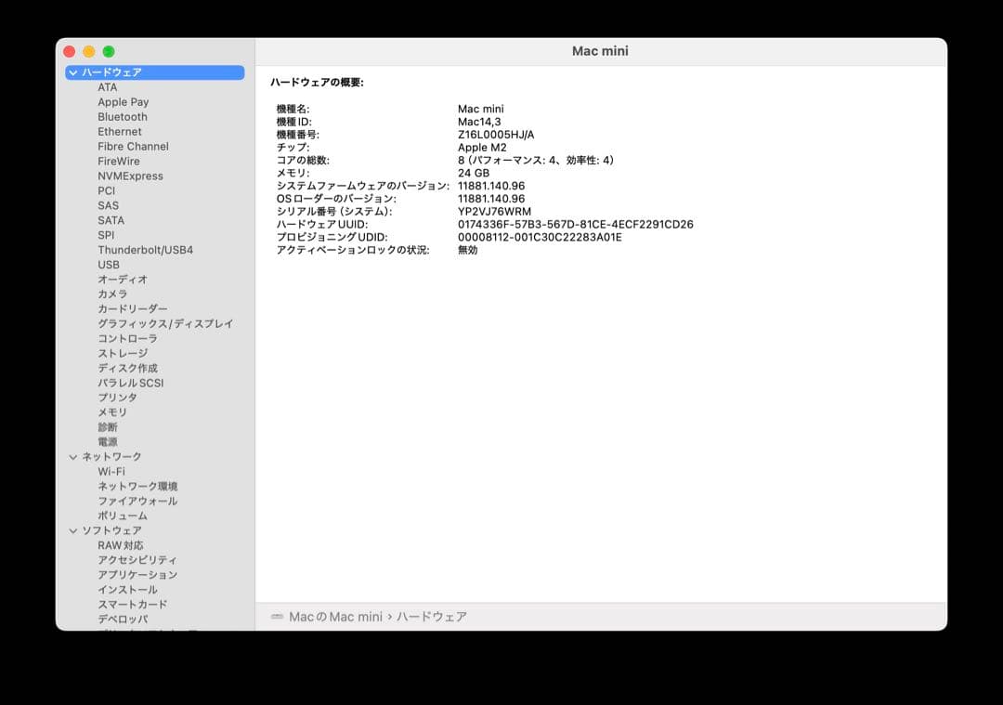Click the Mac mini 機種名 value
This screenshot has width=1003, height=705.
coord(480,110)
